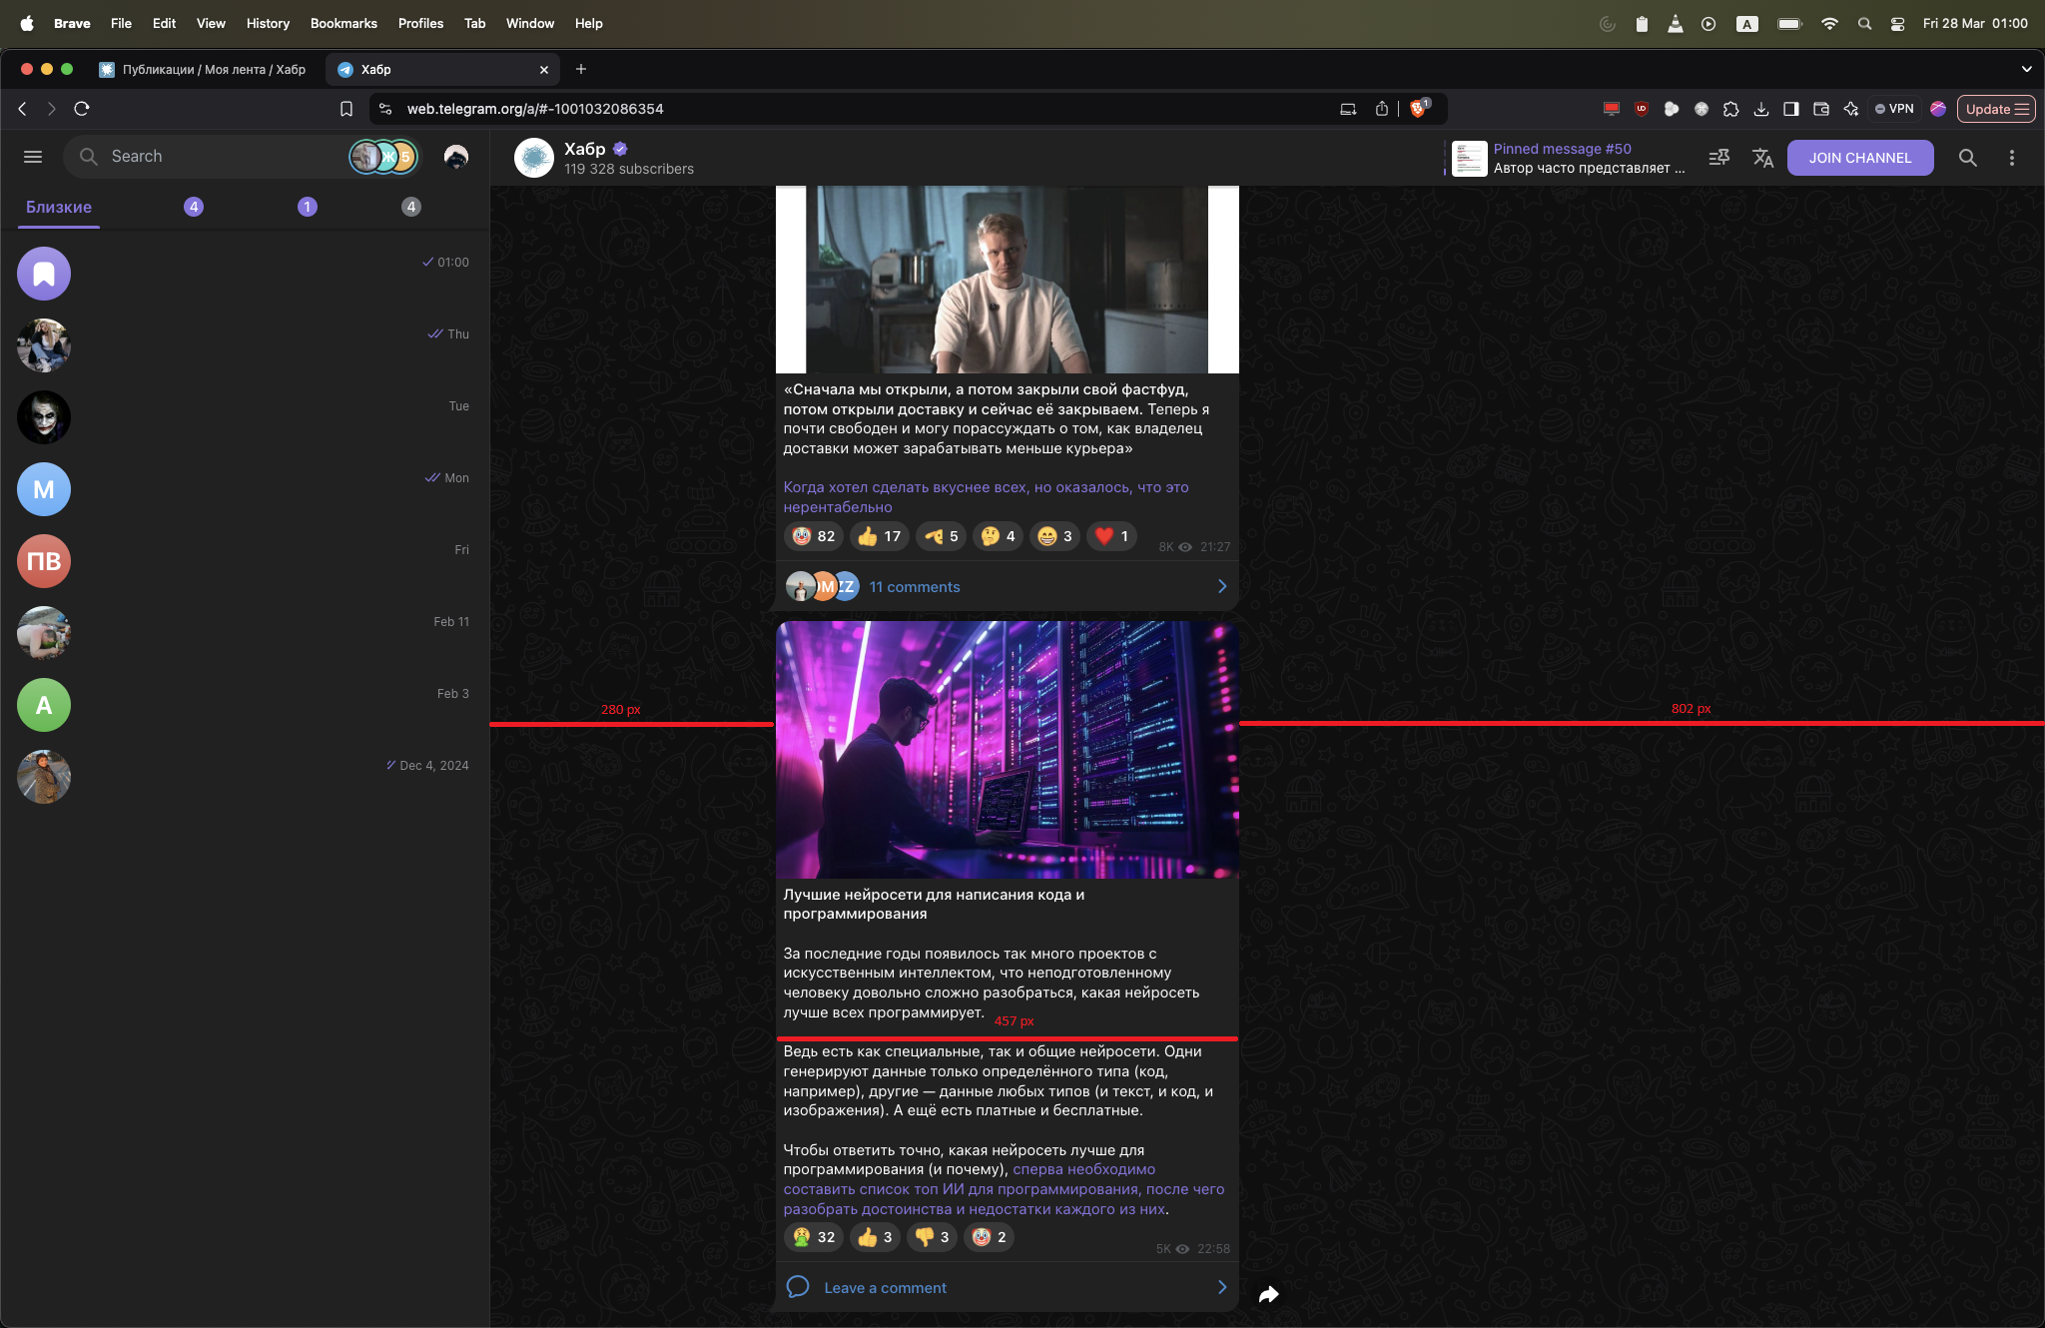
Task: Toggle the thumbs down reaction with 3
Action: click(x=932, y=1237)
